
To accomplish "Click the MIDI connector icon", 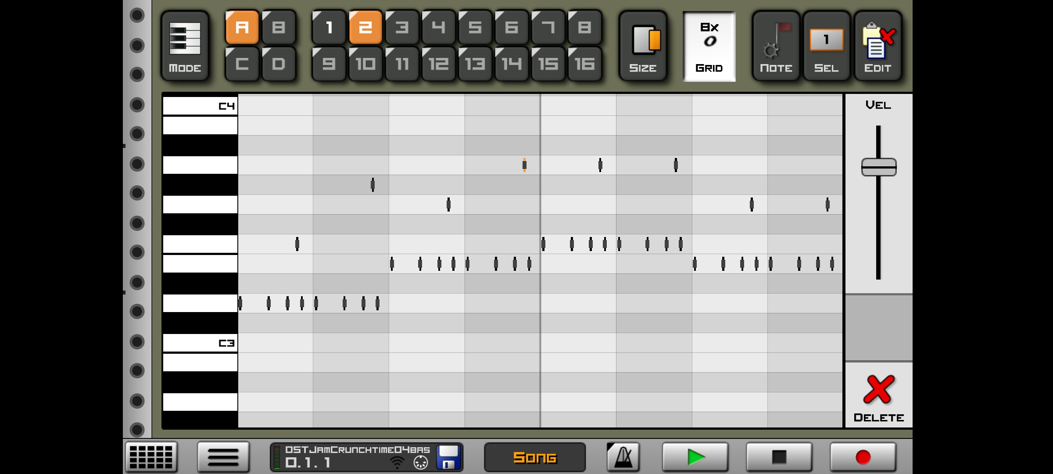I will [x=420, y=462].
